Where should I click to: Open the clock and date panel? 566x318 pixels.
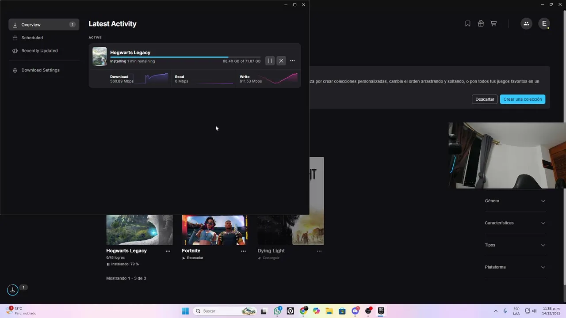pos(551,311)
